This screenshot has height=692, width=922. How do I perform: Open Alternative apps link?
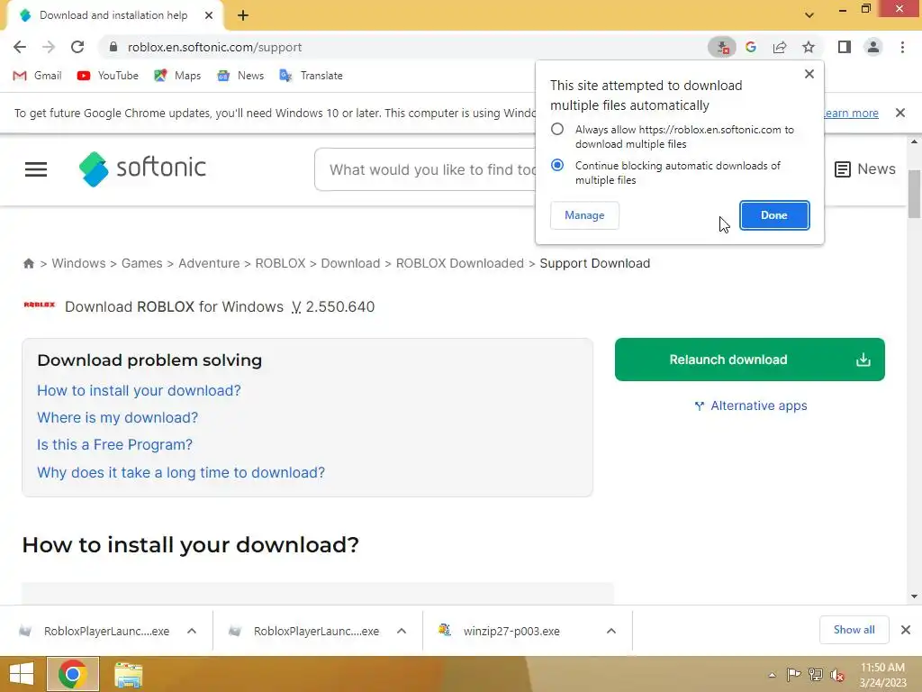[751, 406]
